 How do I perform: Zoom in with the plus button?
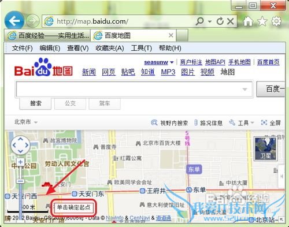(x=20, y=162)
